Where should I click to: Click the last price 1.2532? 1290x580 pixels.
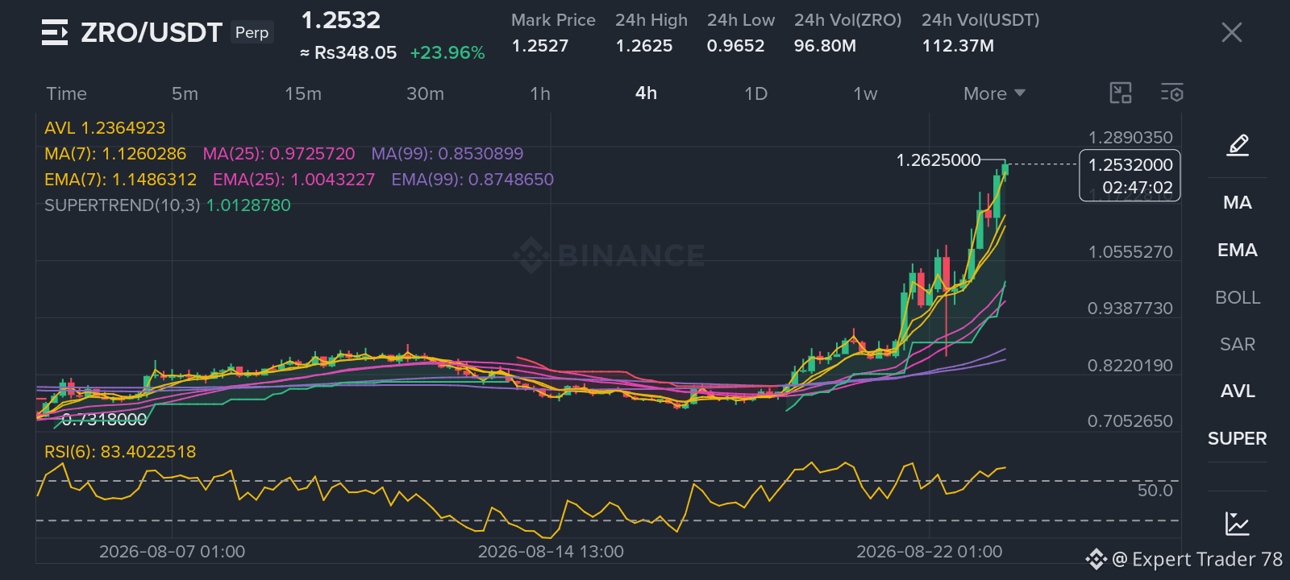click(x=340, y=20)
